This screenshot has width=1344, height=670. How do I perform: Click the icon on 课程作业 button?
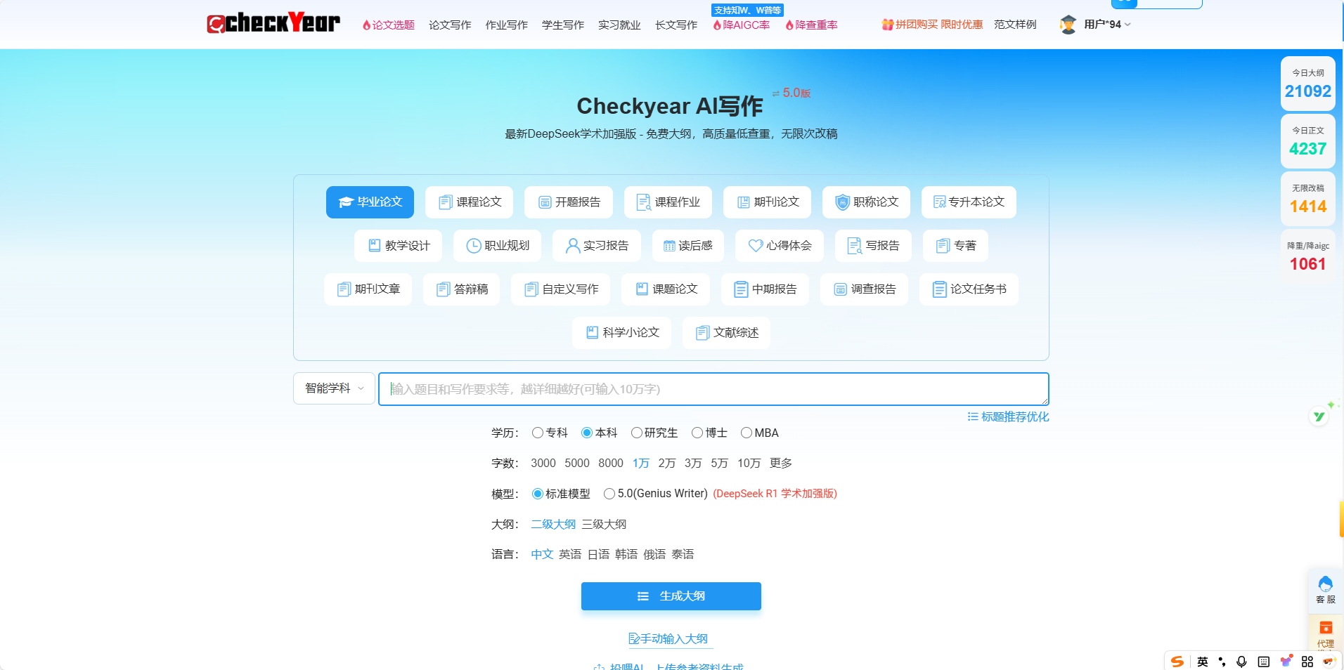(x=643, y=202)
